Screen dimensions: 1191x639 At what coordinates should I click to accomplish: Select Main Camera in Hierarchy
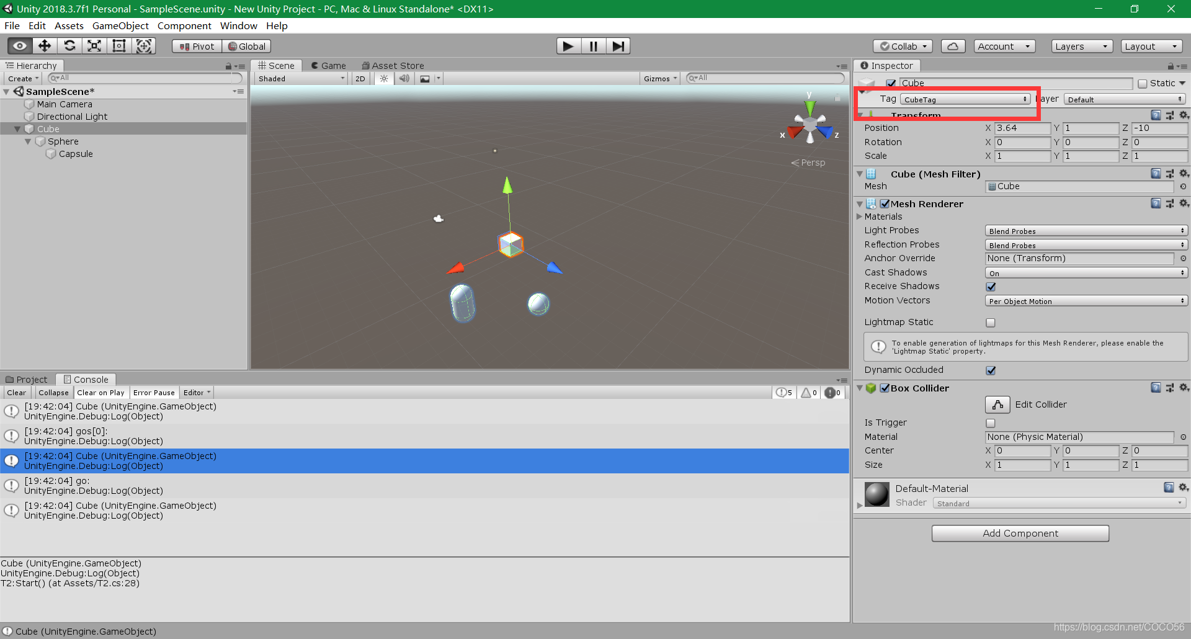coord(65,104)
